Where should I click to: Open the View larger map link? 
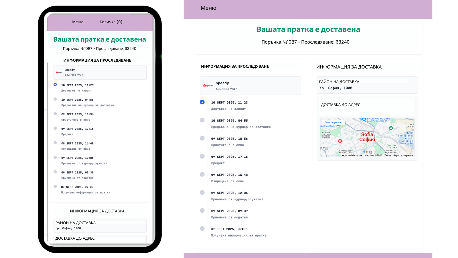click(x=334, y=122)
